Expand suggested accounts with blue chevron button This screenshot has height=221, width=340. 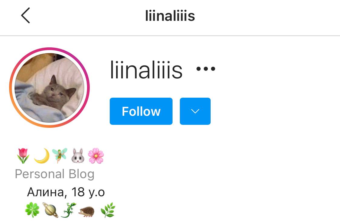[x=195, y=111]
